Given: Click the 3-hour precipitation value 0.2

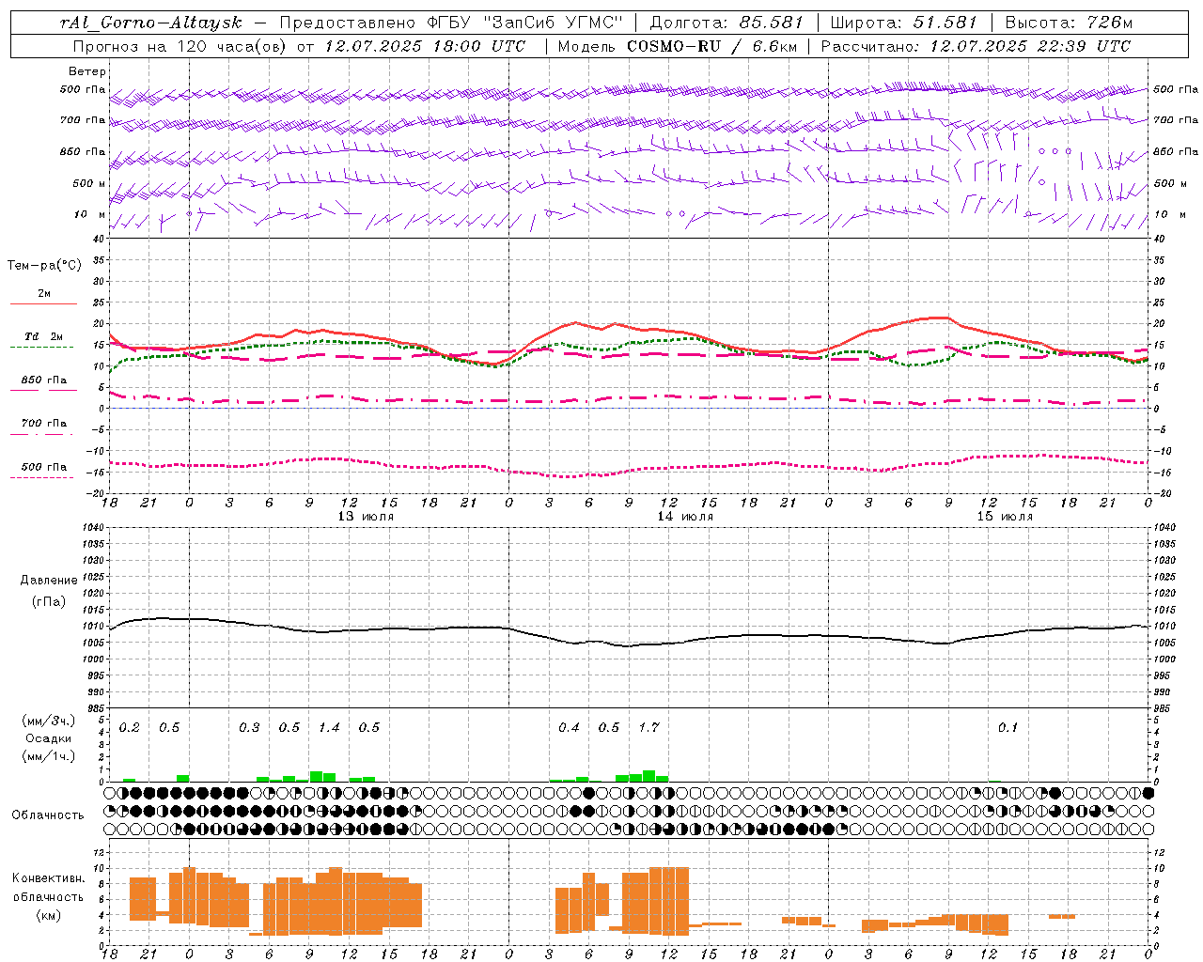Looking at the screenshot, I should click(129, 727).
